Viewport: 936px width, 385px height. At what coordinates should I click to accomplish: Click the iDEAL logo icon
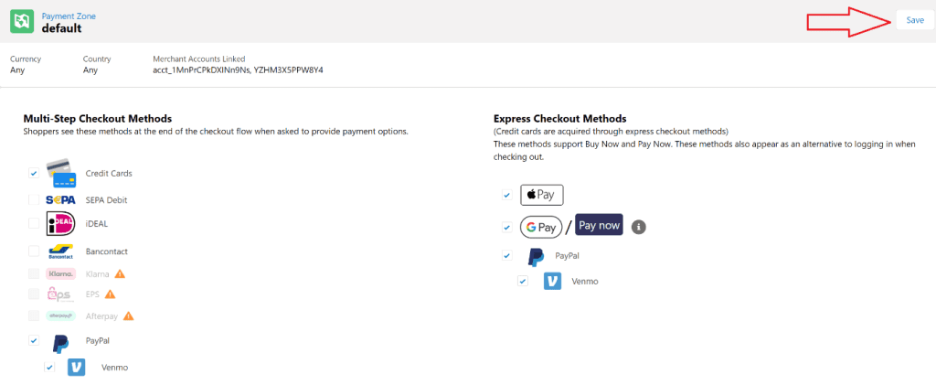coord(60,224)
